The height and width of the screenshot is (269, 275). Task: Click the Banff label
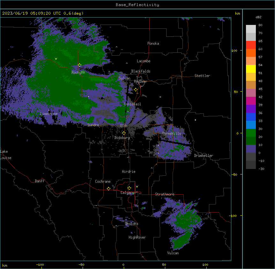[40, 181]
